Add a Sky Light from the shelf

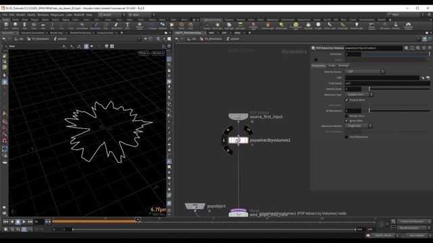click(x=309, y=26)
